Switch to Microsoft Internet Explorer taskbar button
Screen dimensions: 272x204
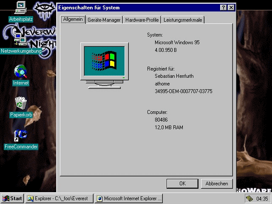pyautogui.click(x=129, y=198)
